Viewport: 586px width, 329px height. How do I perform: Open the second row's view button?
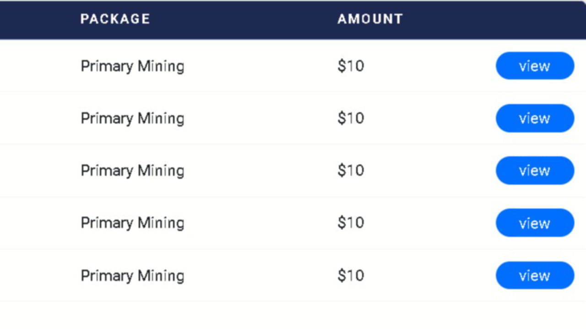(535, 118)
